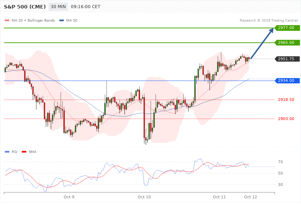Click the Oct 11 date label
This screenshot has height=204, width=301.
click(219, 197)
